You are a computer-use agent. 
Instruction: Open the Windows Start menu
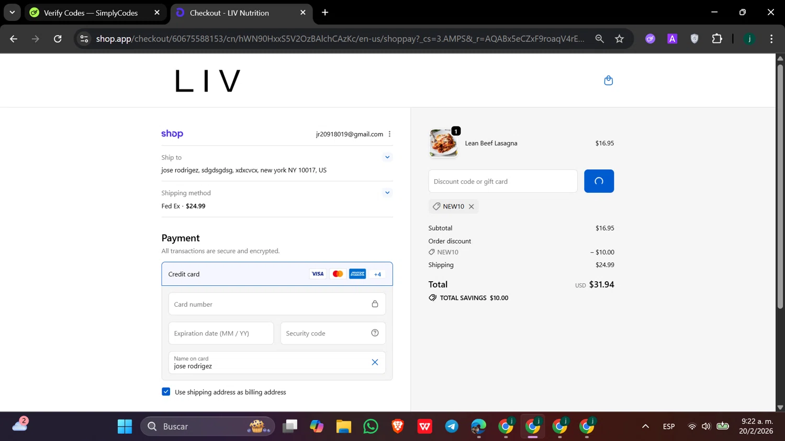pos(125,426)
